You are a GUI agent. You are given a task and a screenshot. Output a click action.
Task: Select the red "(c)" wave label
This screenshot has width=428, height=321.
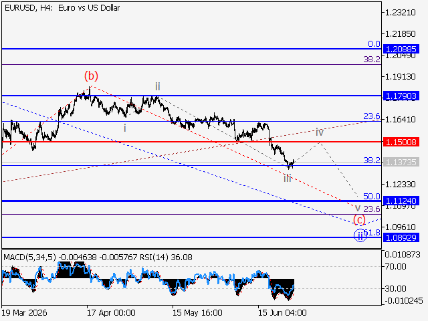click(x=360, y=220)
